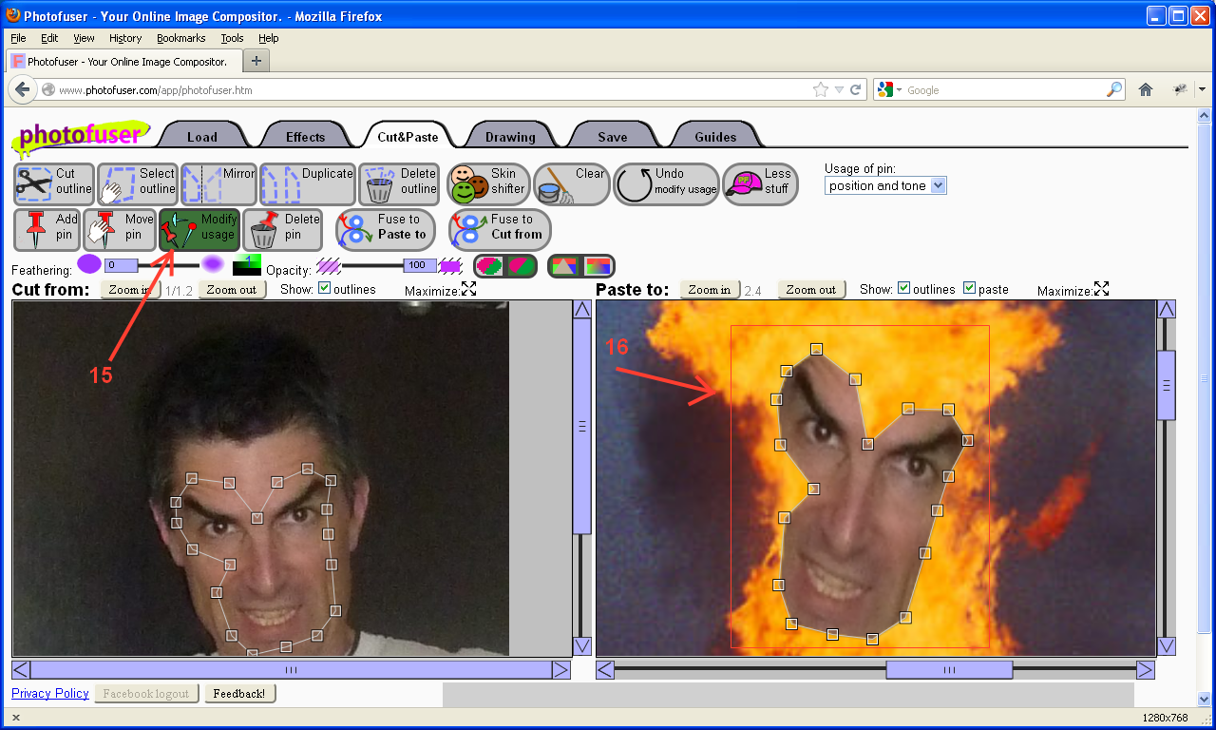The image size is (1216, 730).
Task: Choose the Duplicate outline tool
Action: tap(307, 184)
